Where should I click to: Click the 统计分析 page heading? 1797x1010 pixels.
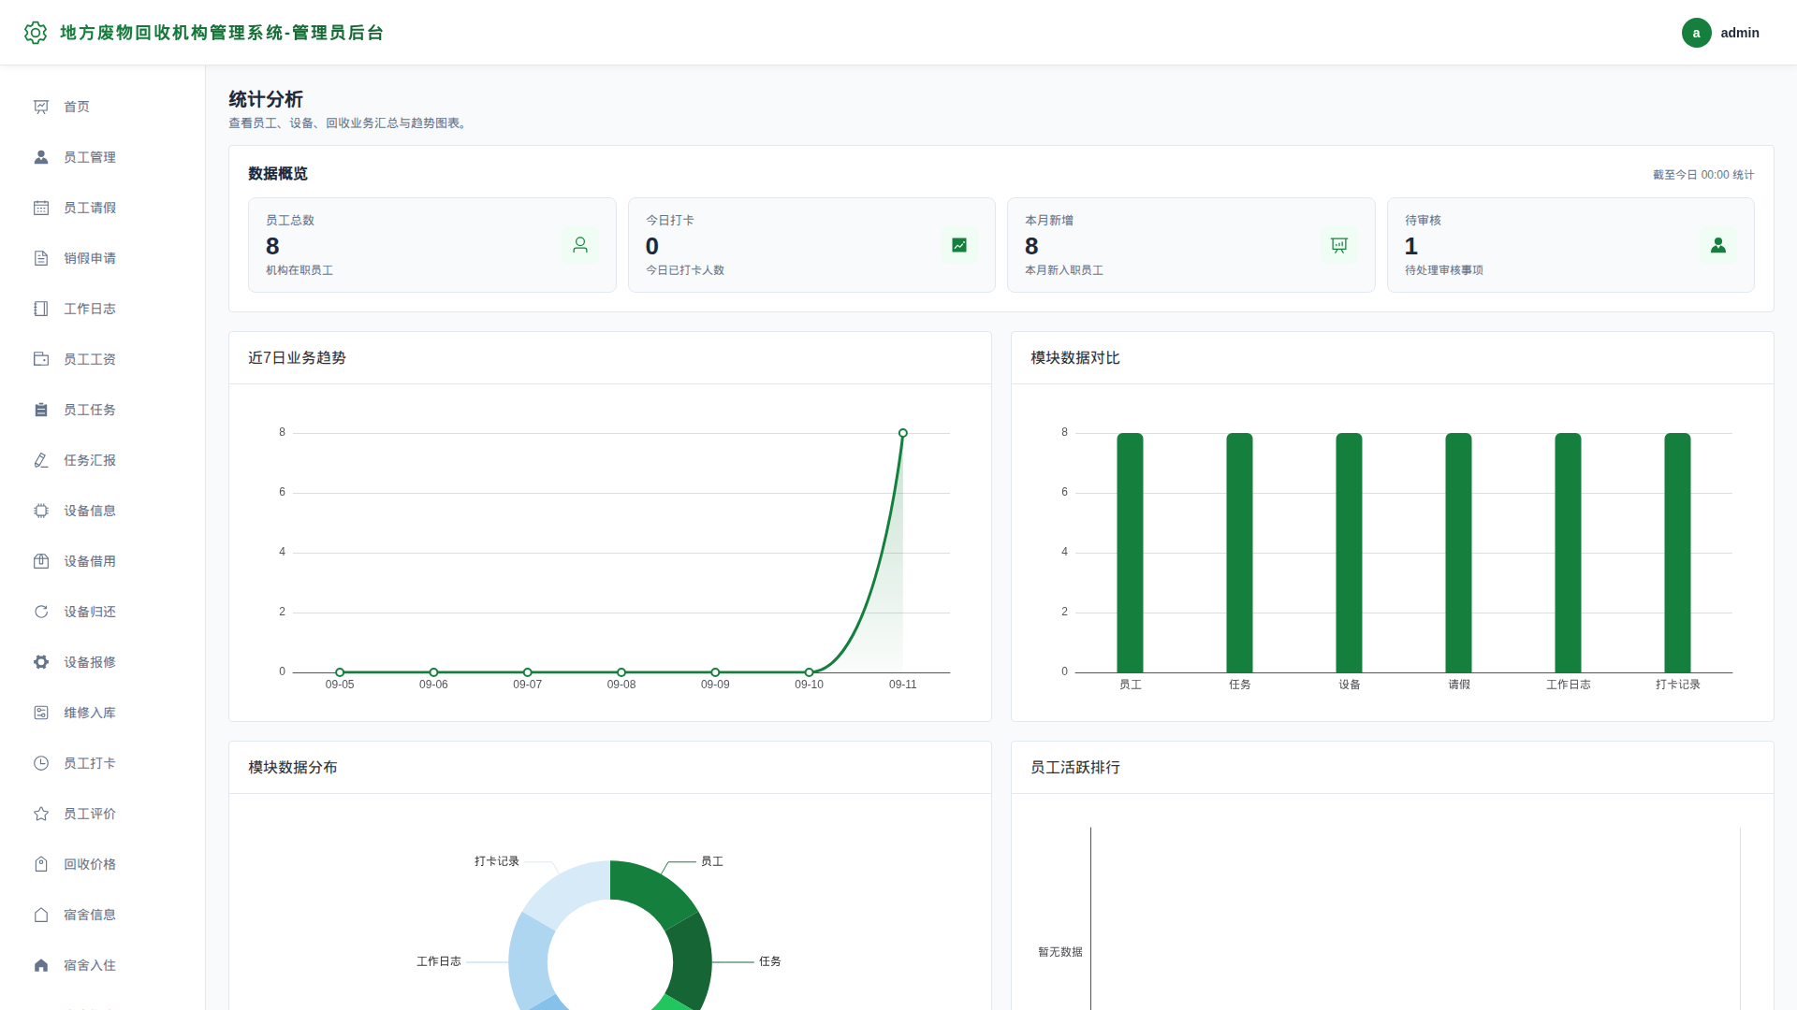pos(266,99)
